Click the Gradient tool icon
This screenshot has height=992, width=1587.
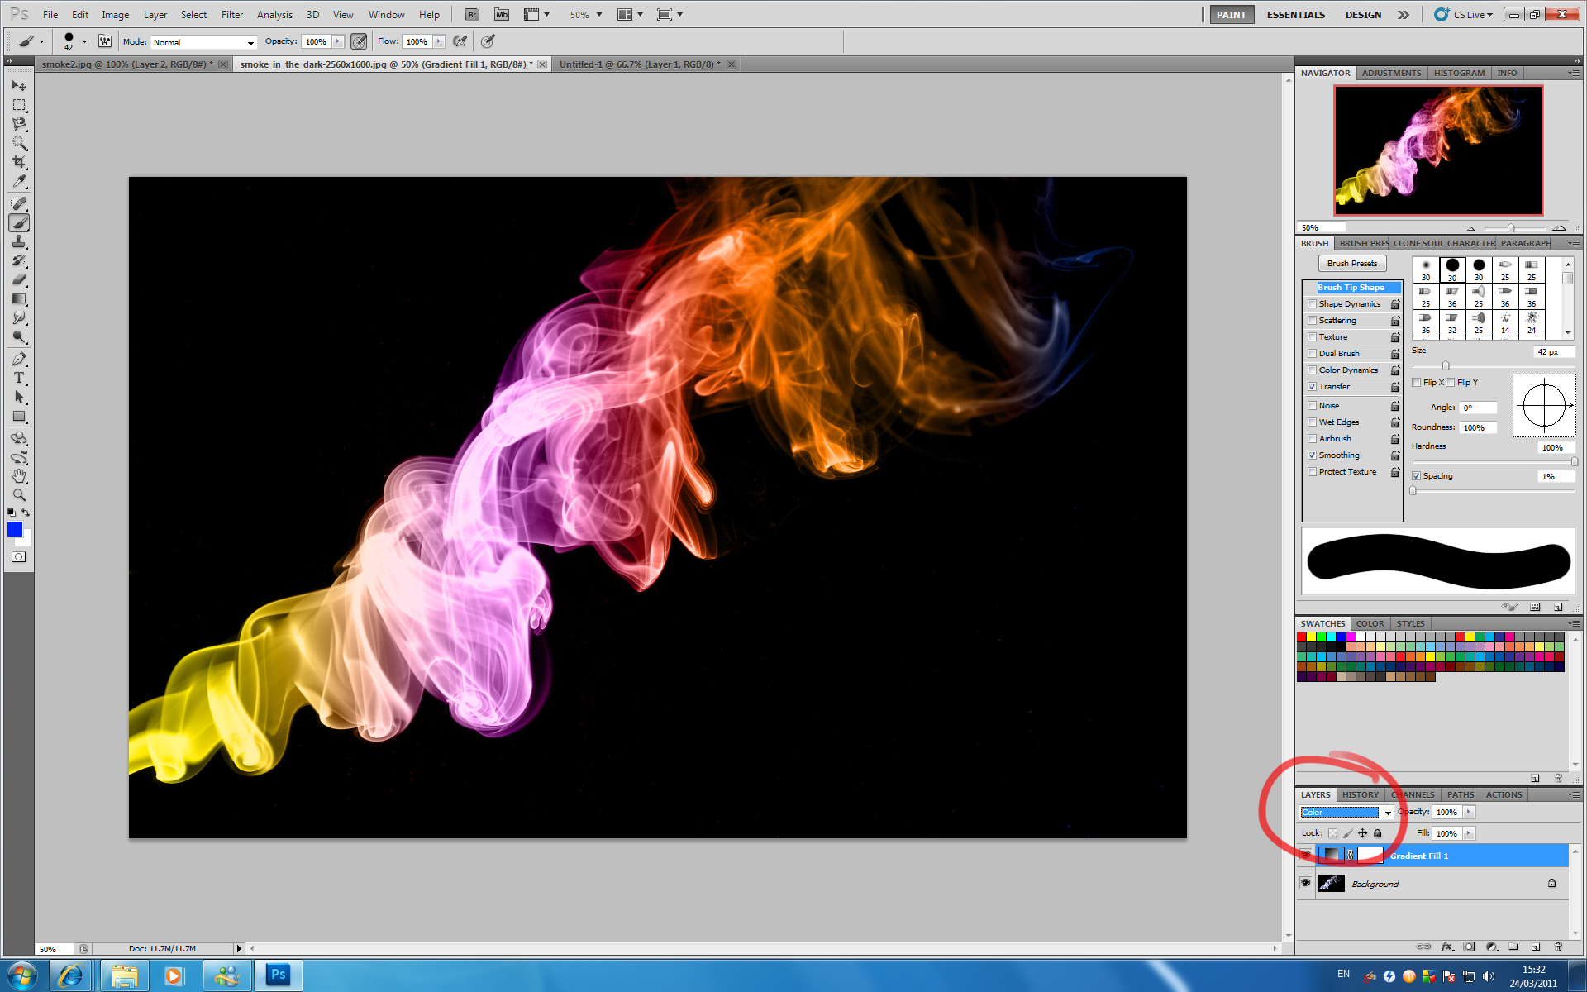(x=19, y=298)
